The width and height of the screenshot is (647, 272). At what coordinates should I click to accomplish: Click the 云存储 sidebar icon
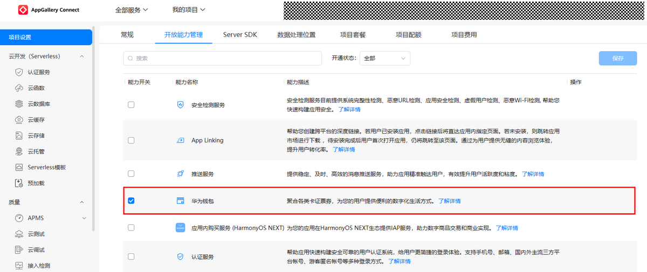coord(19,135)
